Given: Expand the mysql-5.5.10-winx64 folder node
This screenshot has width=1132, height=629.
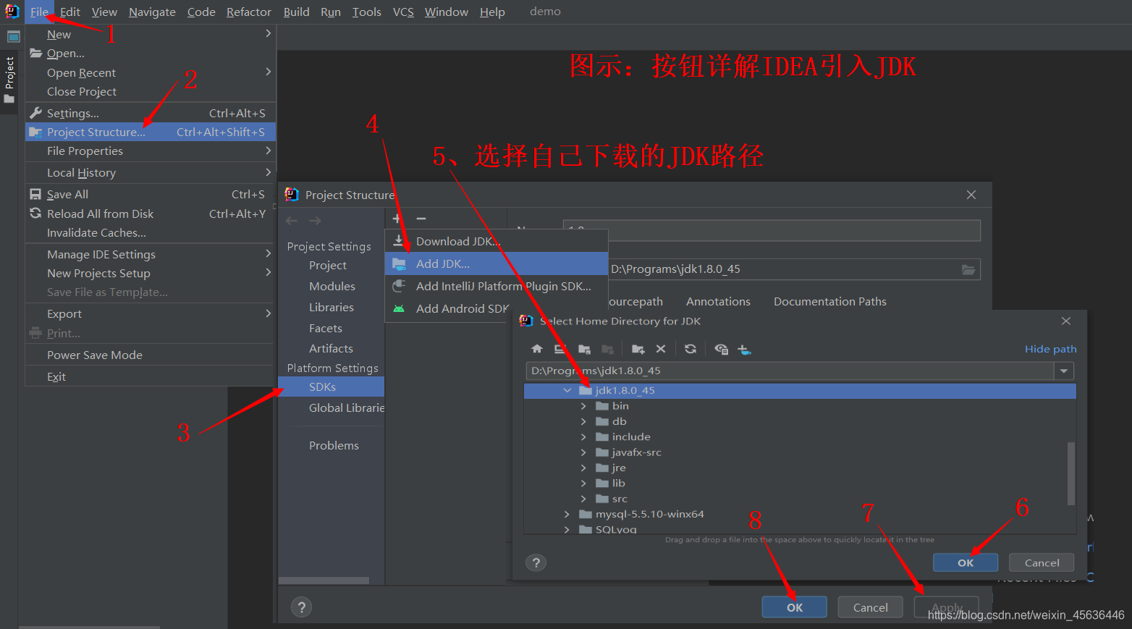Looking at the screenshot, I should pyautogui.click(x=567, y=514).
